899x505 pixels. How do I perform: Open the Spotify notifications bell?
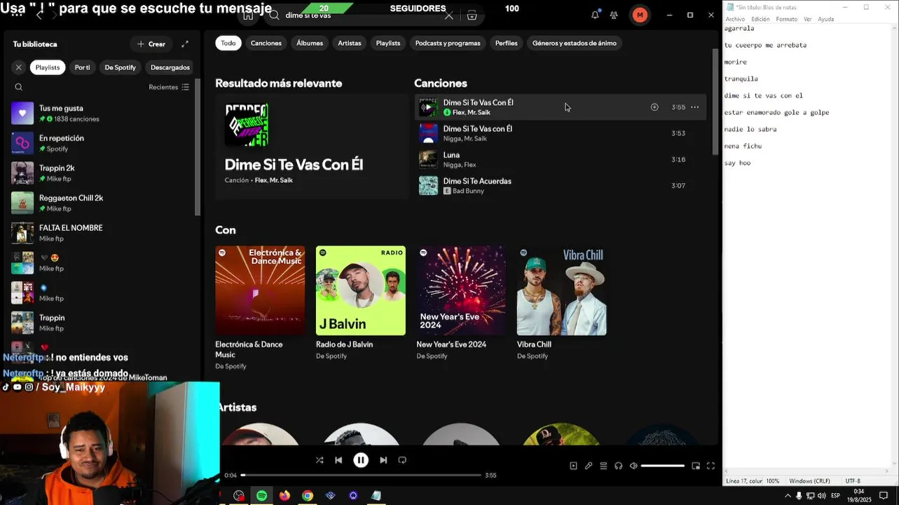(595, 15)
